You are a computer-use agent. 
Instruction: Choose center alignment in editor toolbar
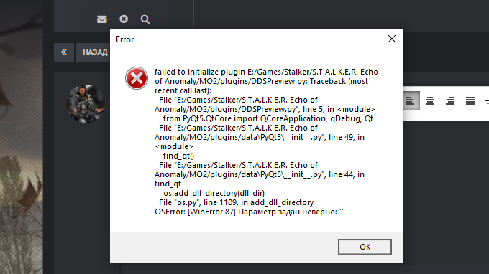click(x=430, y=100)
